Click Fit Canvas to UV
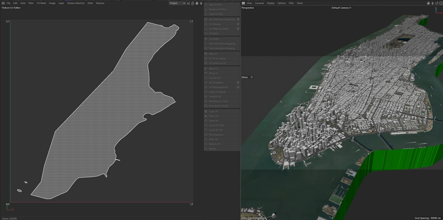This screenshot has height=220, width=443. click(222, 63)
